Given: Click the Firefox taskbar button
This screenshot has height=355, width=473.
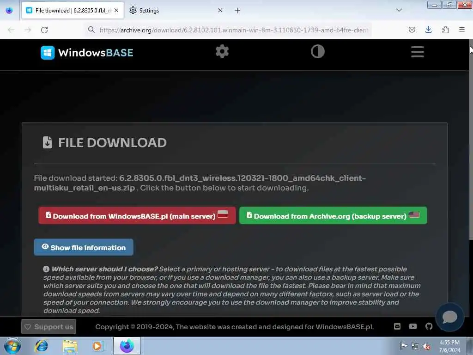Looking at the screenshot, I should click(x=127, y=346).
